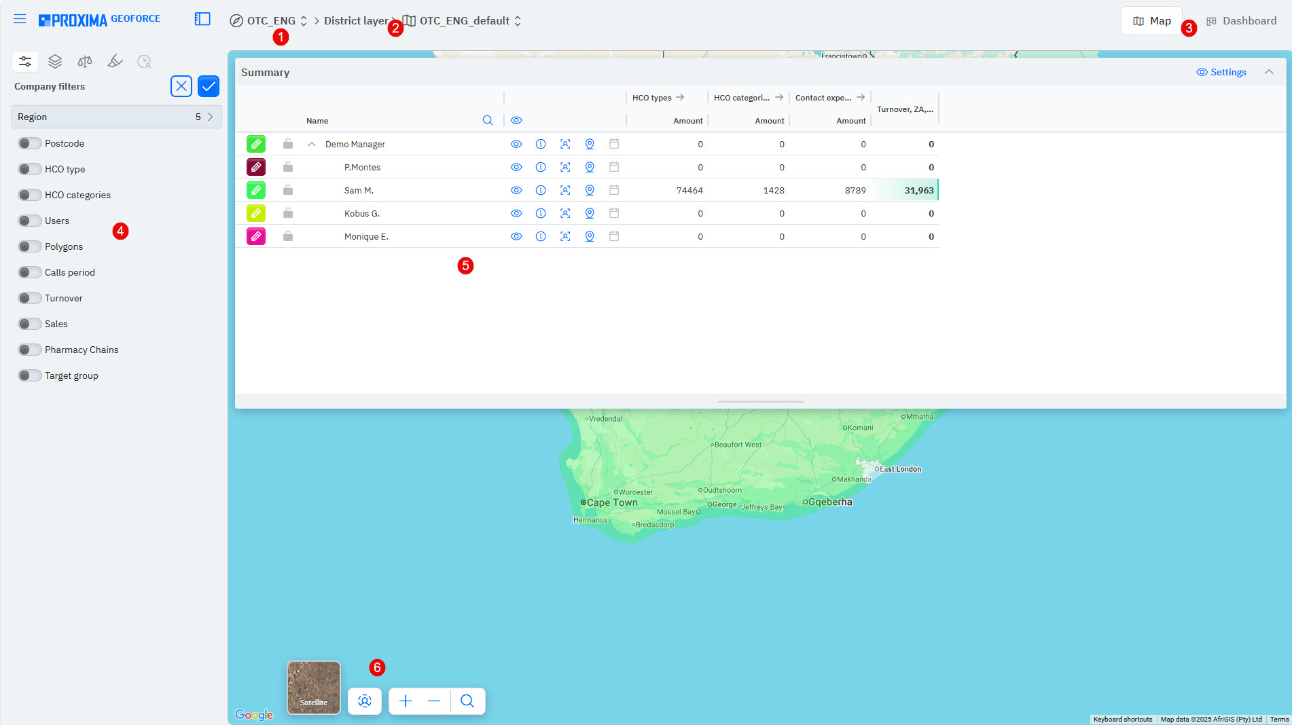Turn on the Pharmacy Chains filter
The image size is (1292, 725).
pos(29,349)
